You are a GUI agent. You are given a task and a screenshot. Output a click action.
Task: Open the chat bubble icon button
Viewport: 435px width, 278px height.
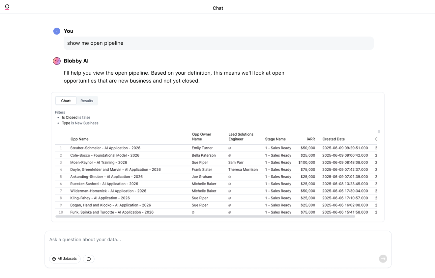[x=89, y=259]
